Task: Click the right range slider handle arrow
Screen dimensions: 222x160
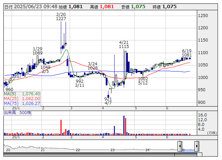Action: [x=197, y=146]
